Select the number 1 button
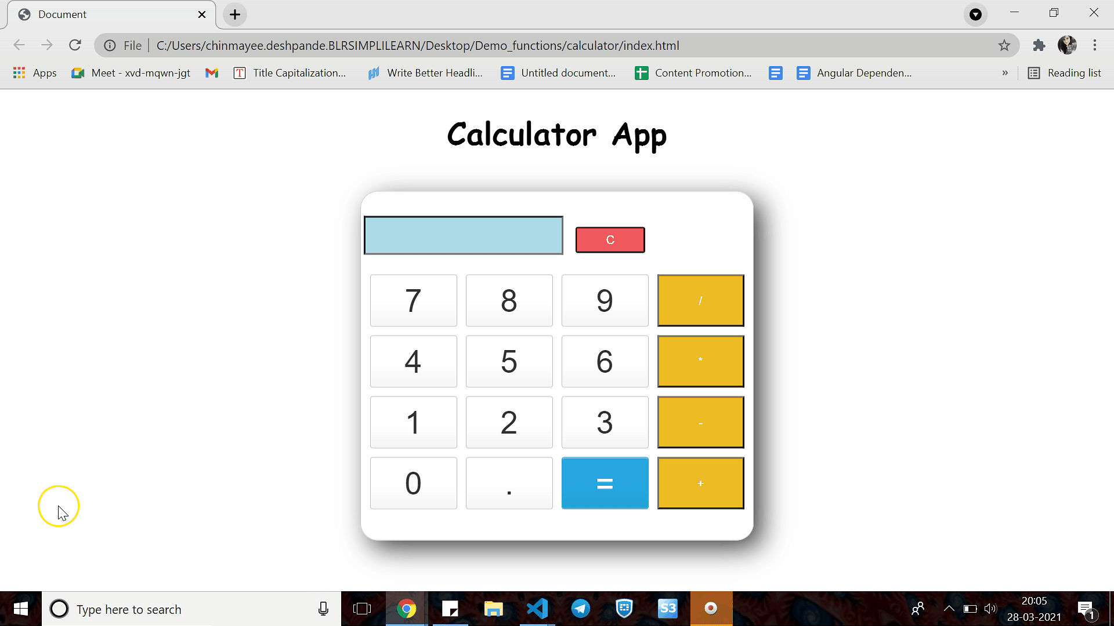The height and width of the screenshot is (626, 1114). (x=413, y=421)
